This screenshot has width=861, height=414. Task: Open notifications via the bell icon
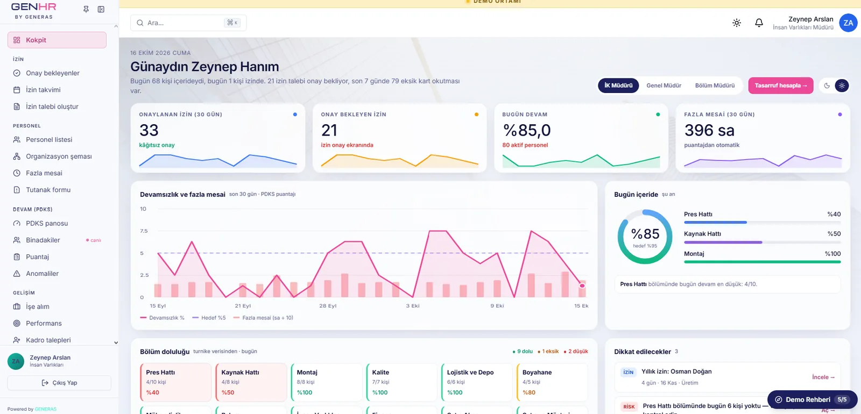(x=759, y=23)
